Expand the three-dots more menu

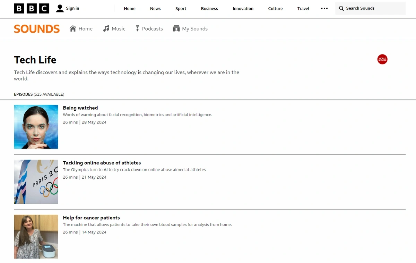[x=324, y=8]
